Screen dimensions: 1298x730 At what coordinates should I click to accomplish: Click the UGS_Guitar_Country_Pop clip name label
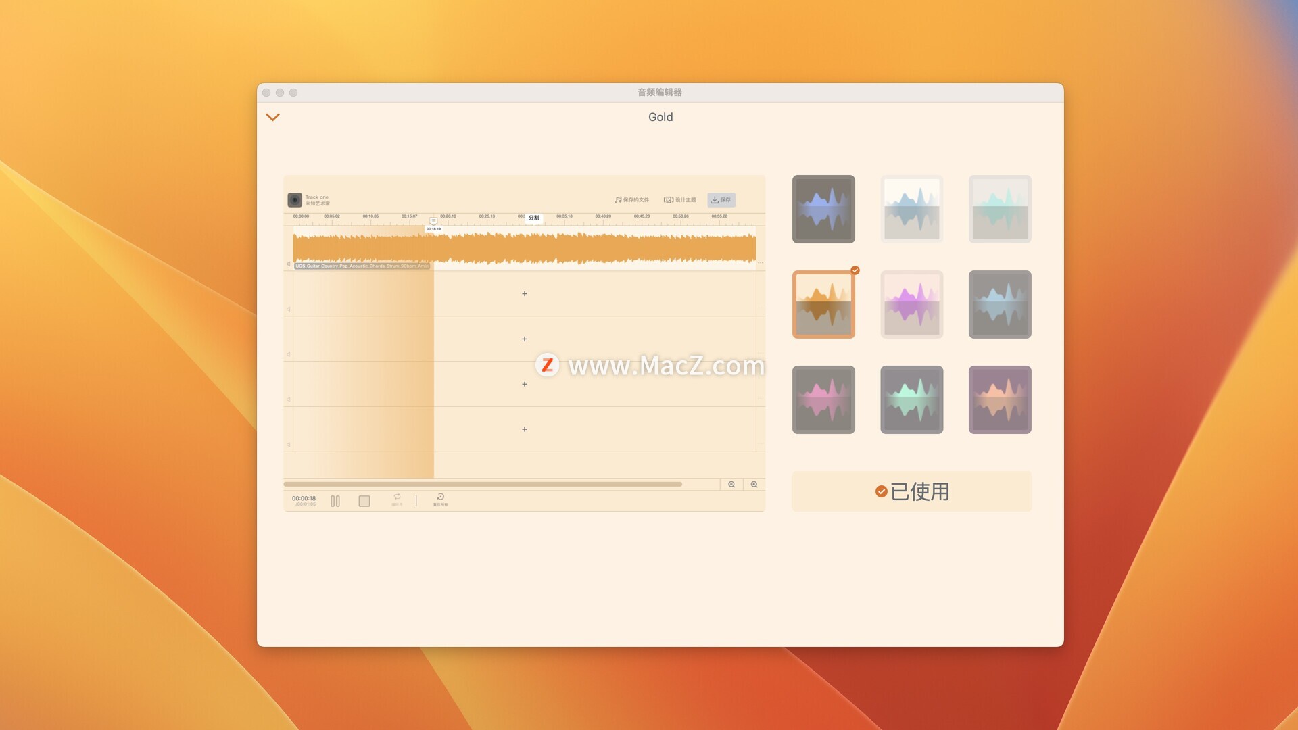pyautogui.click(x=362, y=266)
